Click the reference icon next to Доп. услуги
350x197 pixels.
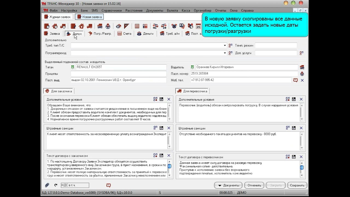302,53
